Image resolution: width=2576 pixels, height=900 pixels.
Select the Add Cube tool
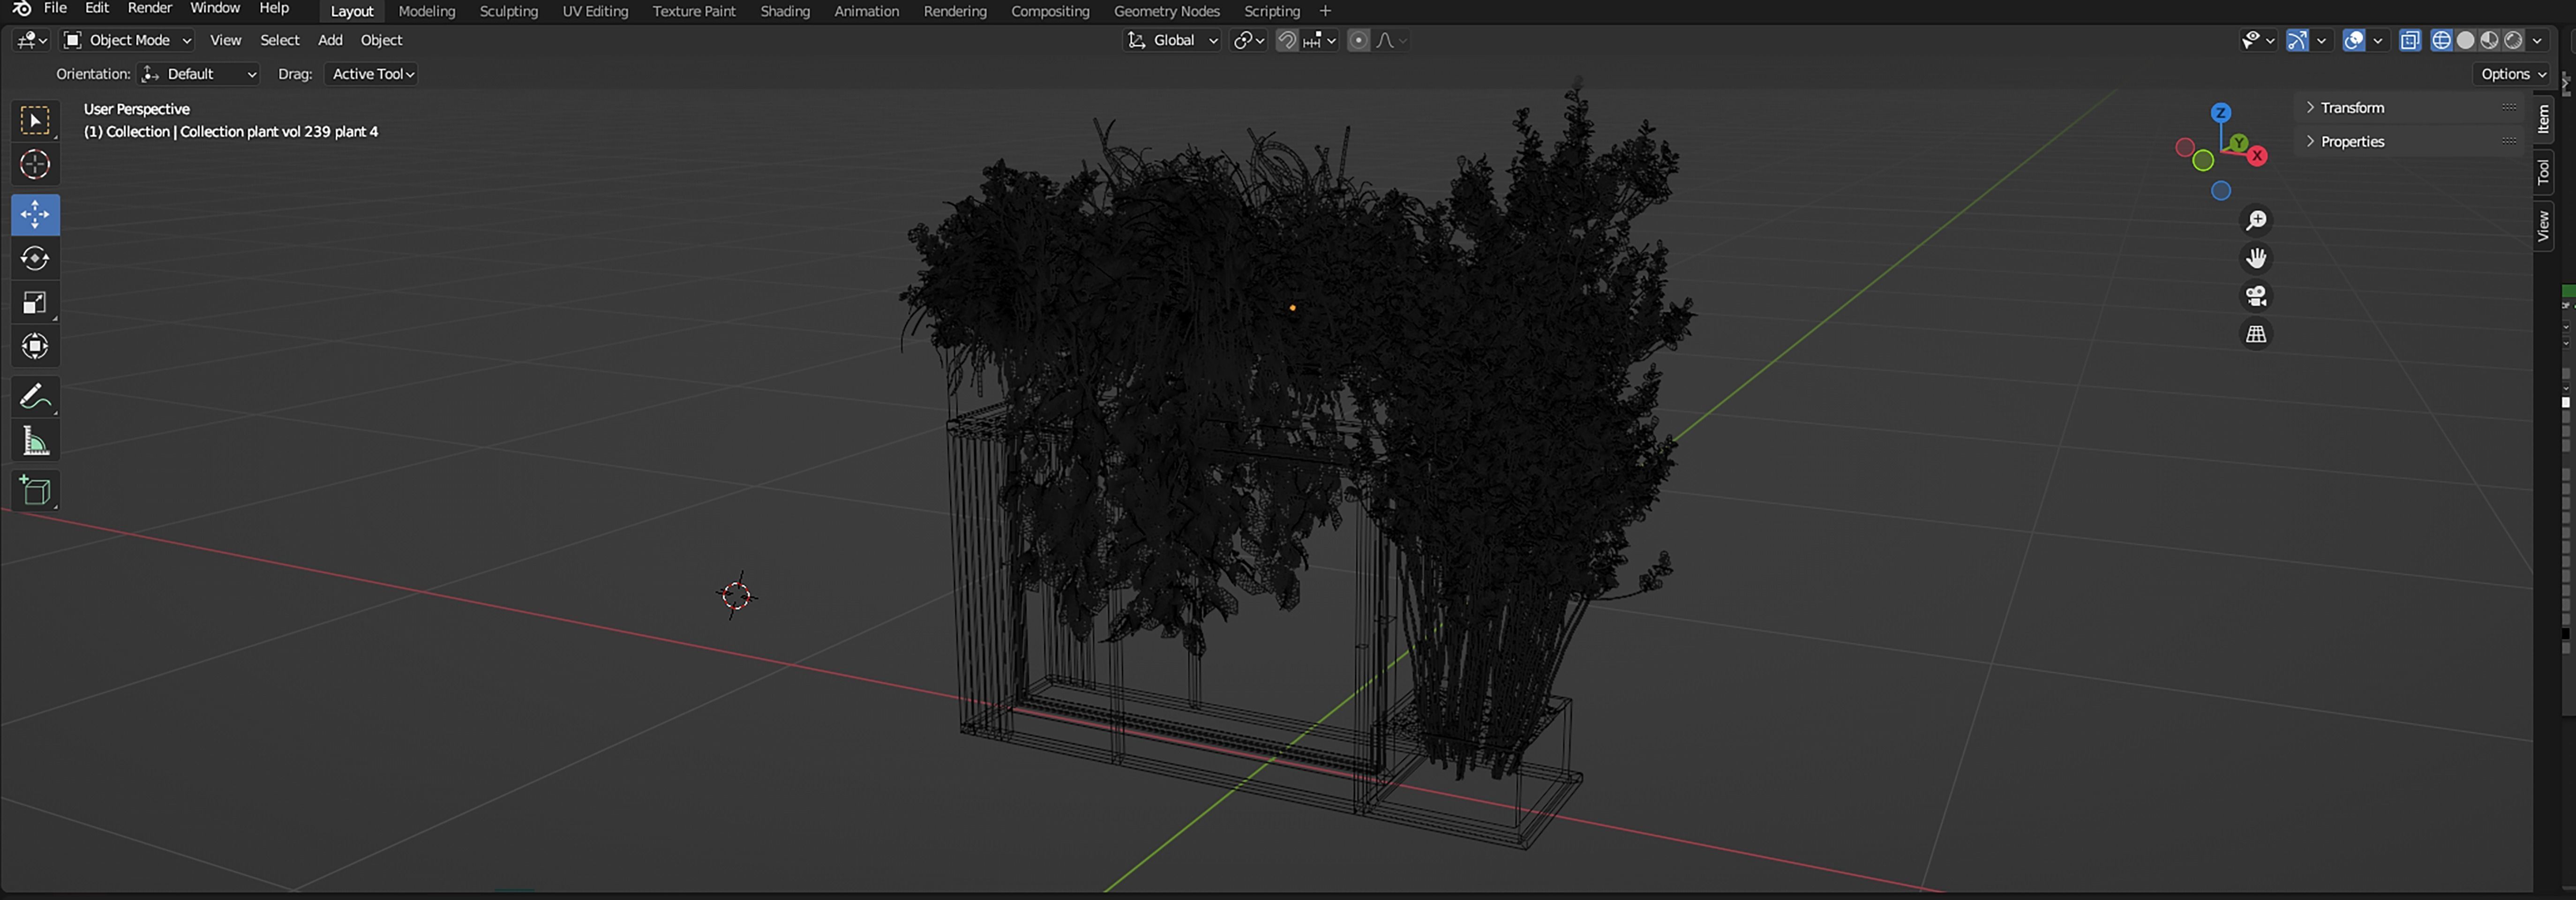pos(35,491)
